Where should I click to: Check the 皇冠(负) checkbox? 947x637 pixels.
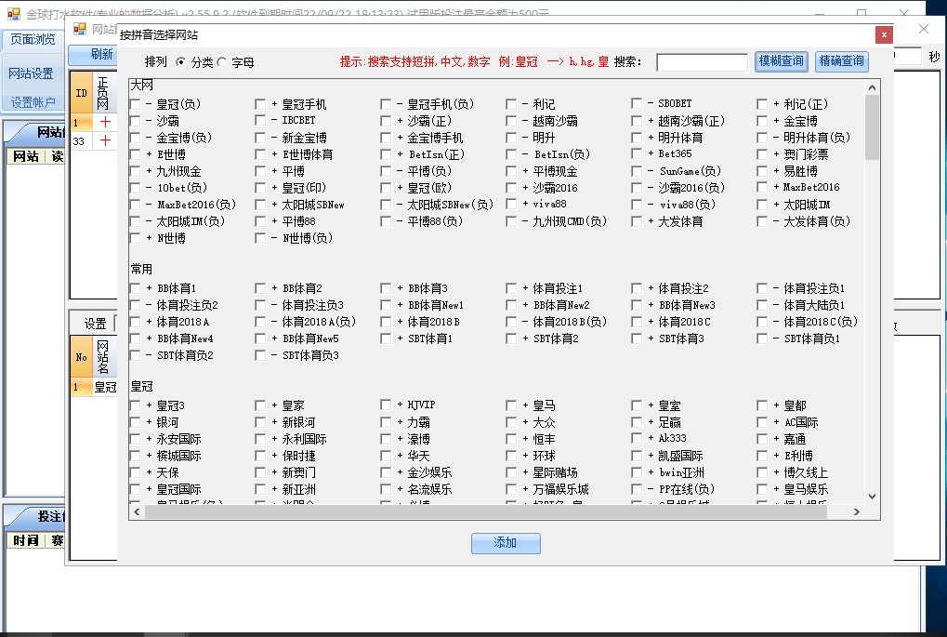[136, 104]
